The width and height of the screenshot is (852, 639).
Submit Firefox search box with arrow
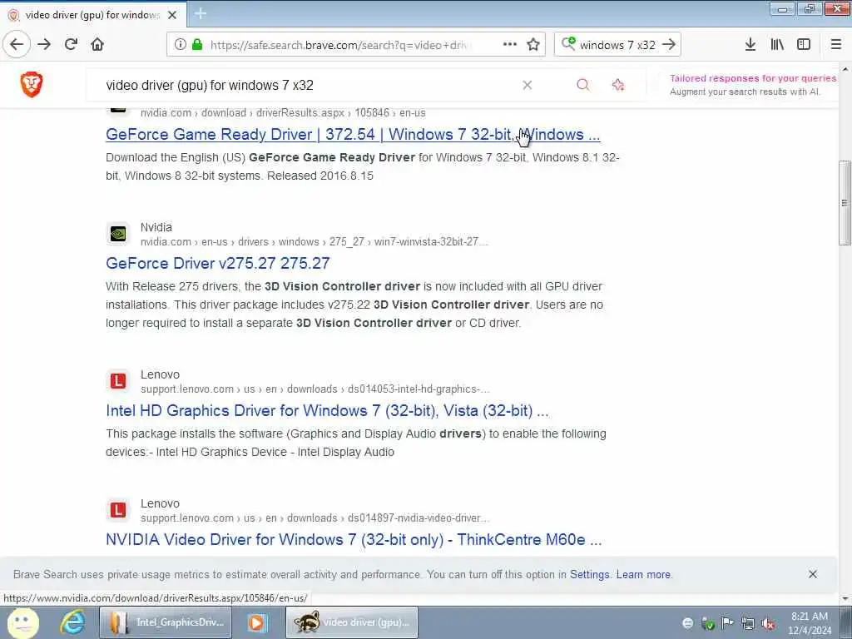[x=670, y=45]
